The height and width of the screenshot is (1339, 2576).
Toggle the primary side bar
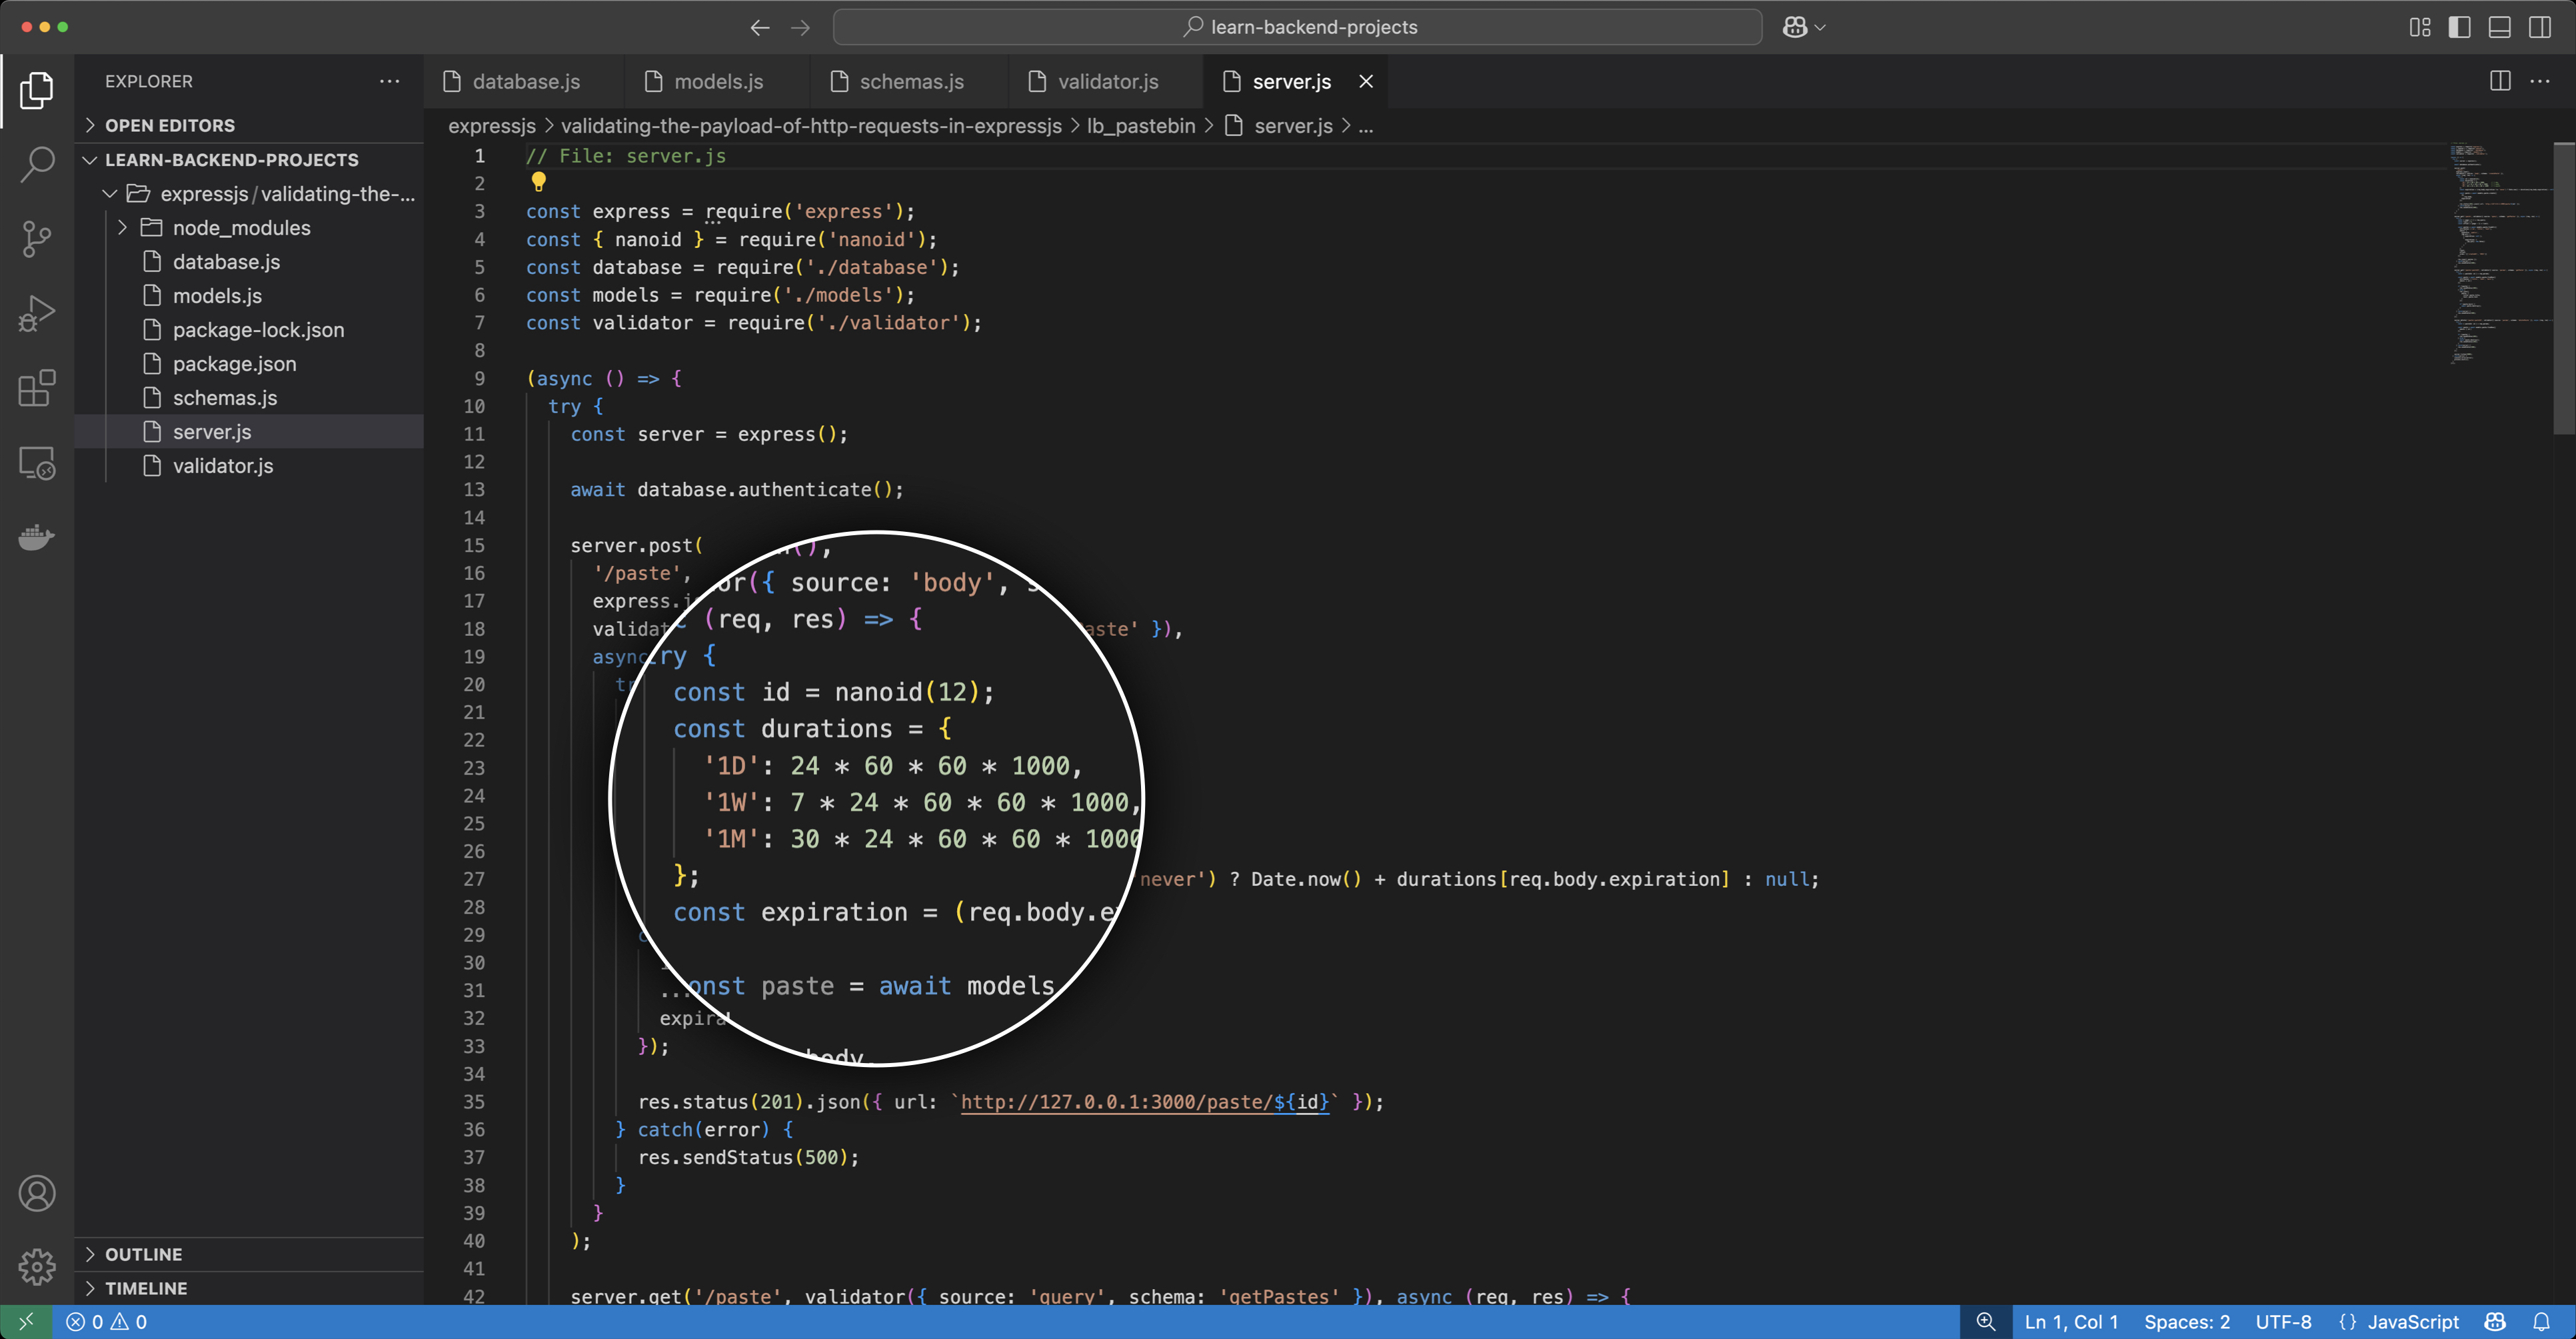pos(2459,27)
